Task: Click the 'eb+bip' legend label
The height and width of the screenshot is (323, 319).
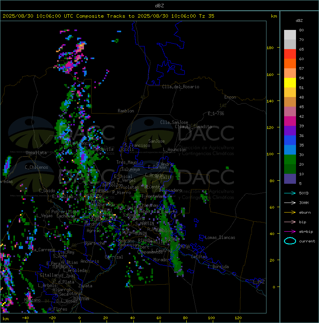Action: click(306, 232)
